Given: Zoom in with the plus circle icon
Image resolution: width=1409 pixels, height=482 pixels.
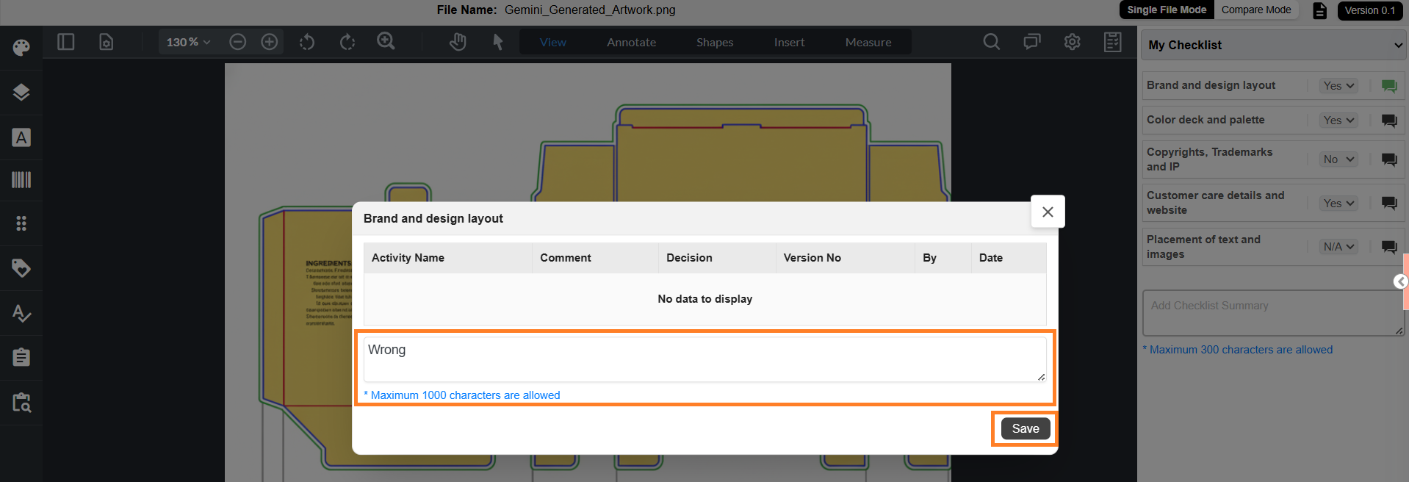Looking at the screenshot, I should (270, 42).
